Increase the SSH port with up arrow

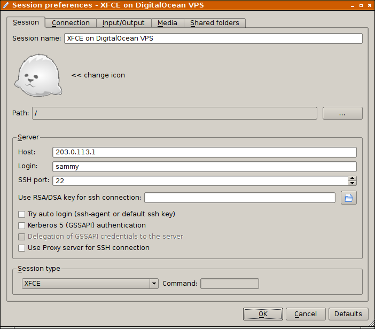[352, 178]
